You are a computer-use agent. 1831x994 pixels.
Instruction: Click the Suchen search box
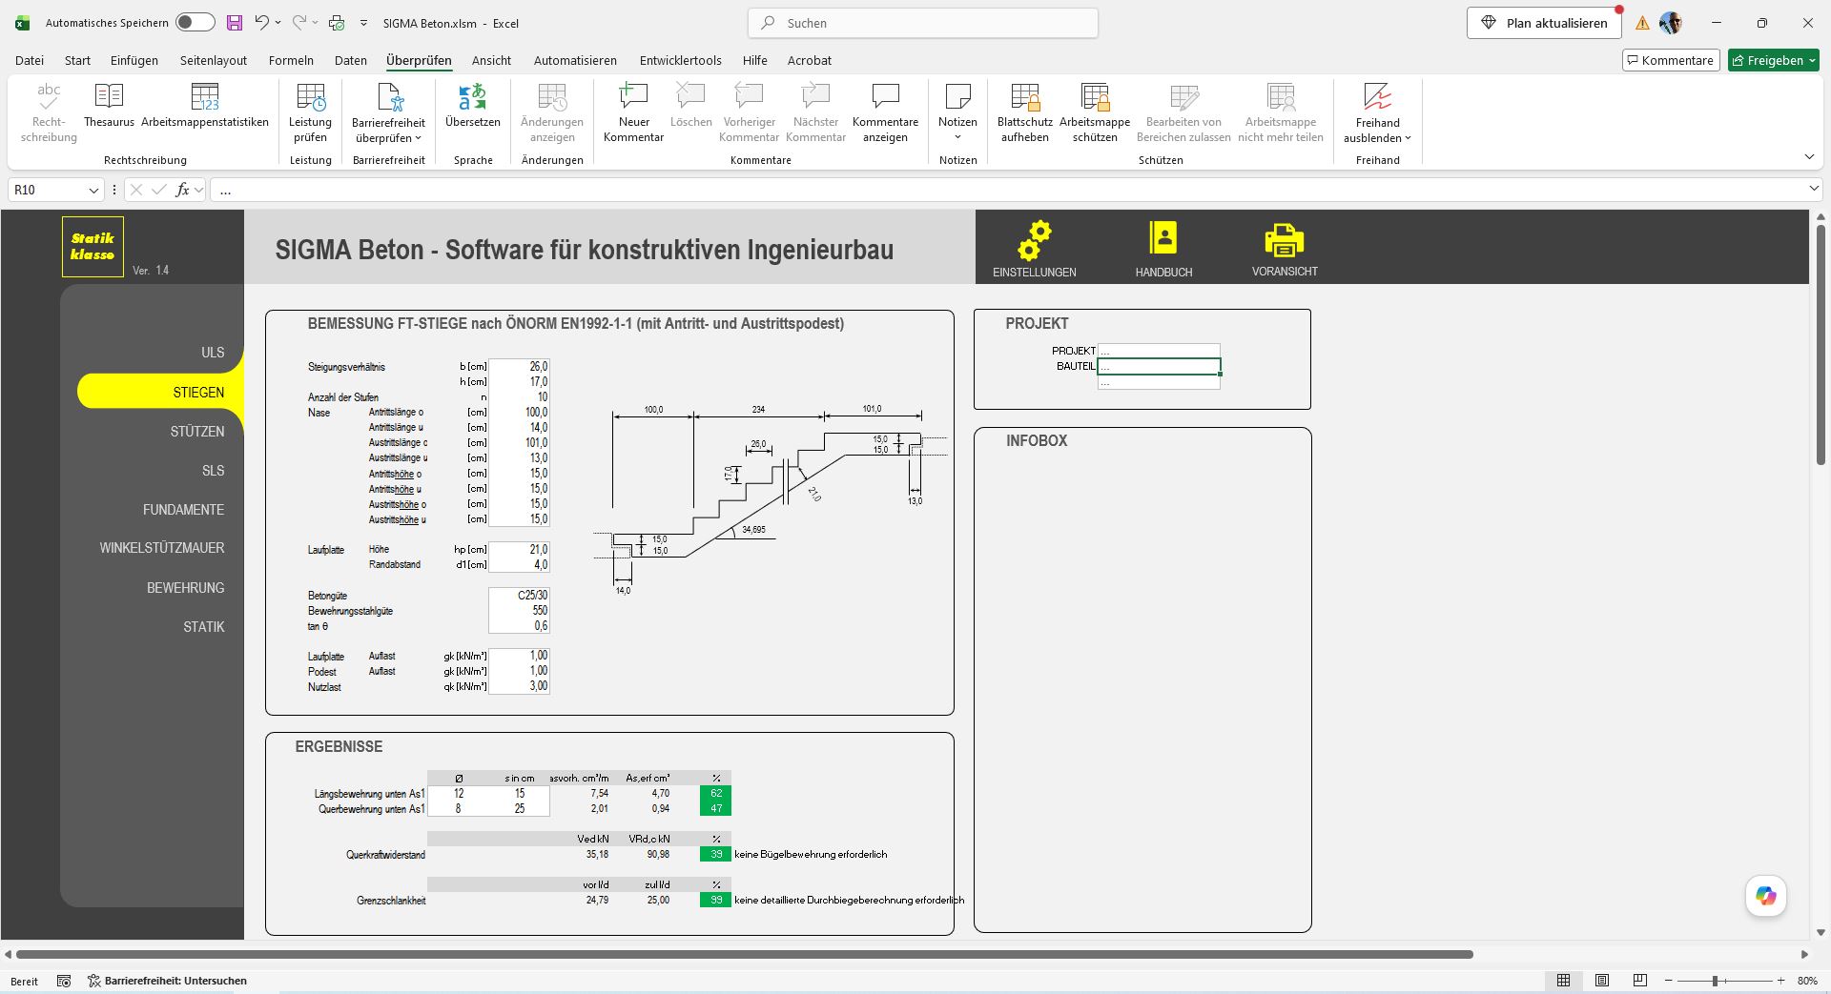pyautogui.click(x=923, y=23)
